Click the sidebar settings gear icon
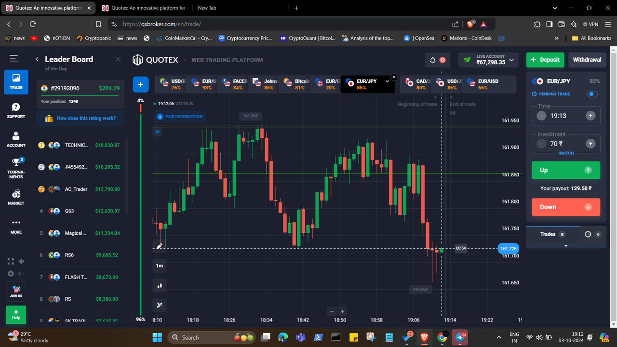Screen dimensions: 617x347 pyautogui.click(x=11, y=274)
